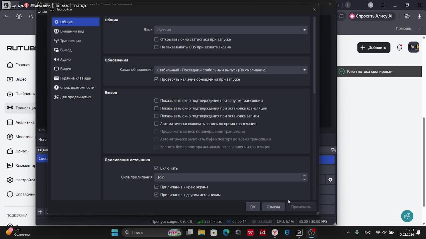The image size is (426, 239).
Task: Click the Отмена button
Action: click(273, 207)
